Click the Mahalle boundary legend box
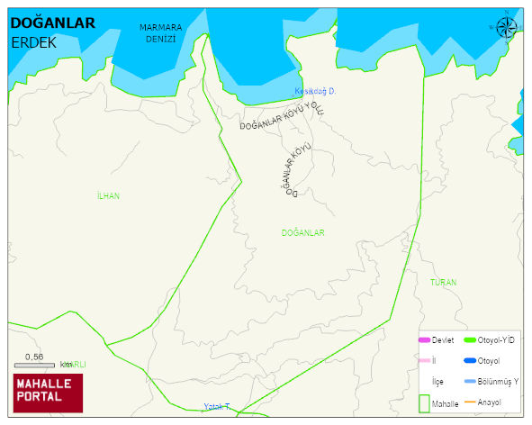The height and width of the screenshot is (425, 532). [x=425, y=403]
